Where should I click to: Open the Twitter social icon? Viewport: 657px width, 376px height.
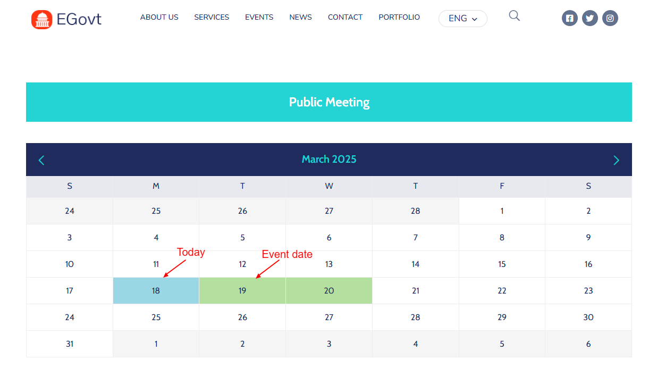click(589, 18)
